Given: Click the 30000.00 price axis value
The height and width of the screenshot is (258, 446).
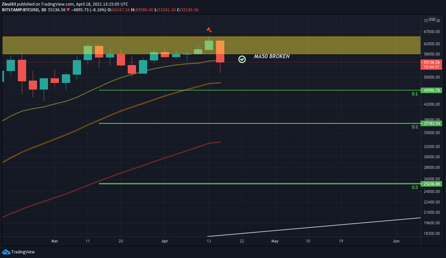Looking at the screenshot, I should click(x=431, y=157).
